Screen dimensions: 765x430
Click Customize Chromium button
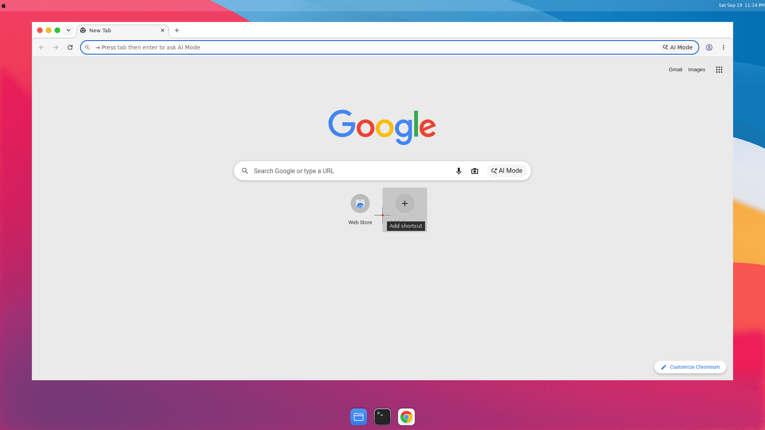pos(690,367)
